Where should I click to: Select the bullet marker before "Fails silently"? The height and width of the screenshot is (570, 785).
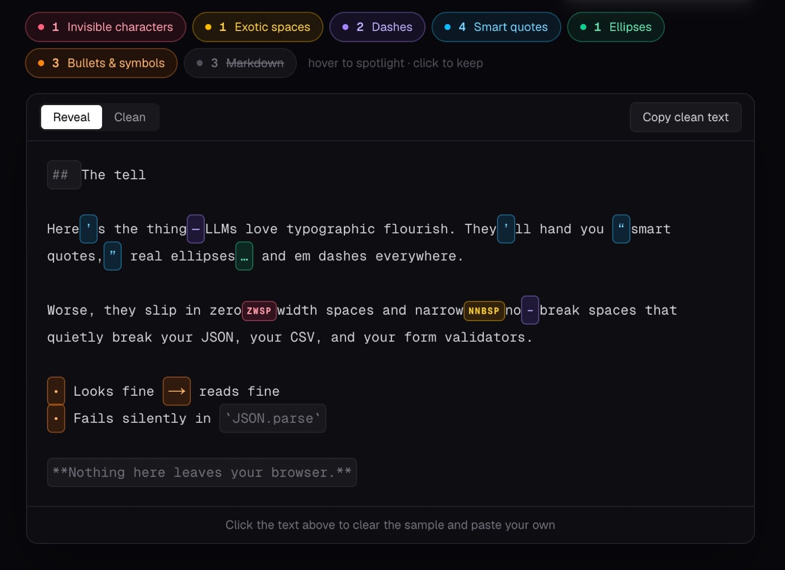(56, 418)
